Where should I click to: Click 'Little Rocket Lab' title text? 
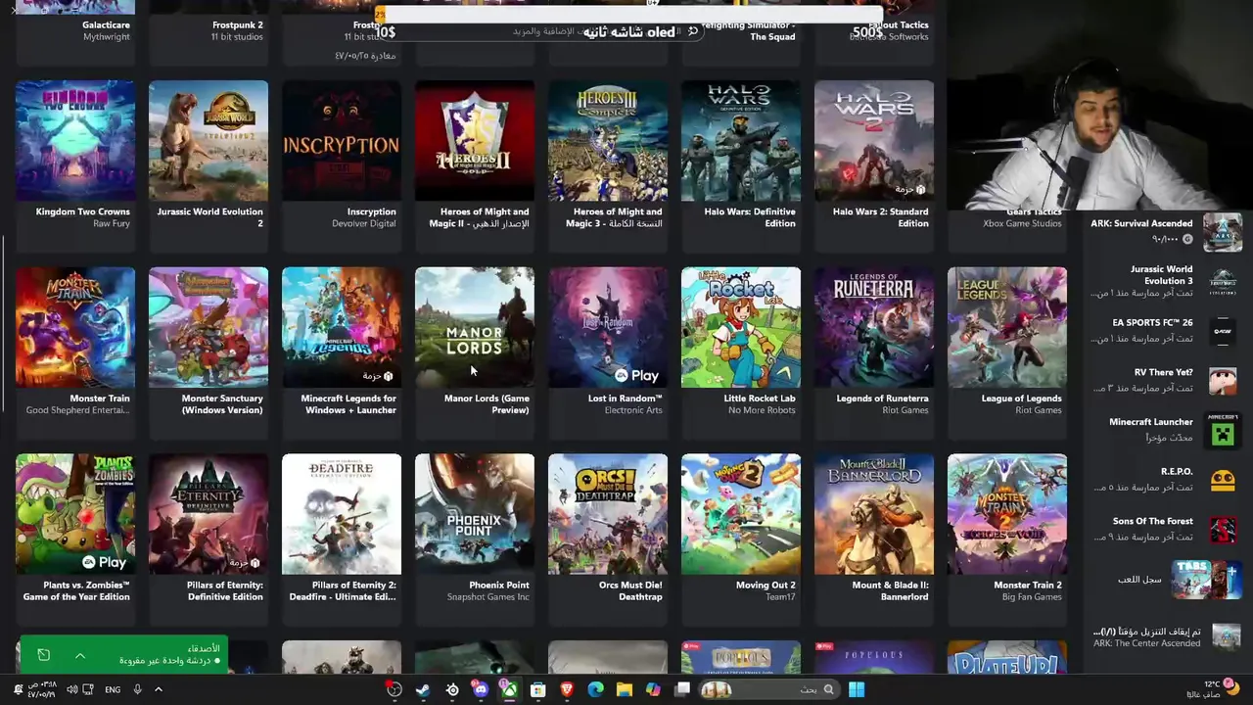click(x=760, y=399)
